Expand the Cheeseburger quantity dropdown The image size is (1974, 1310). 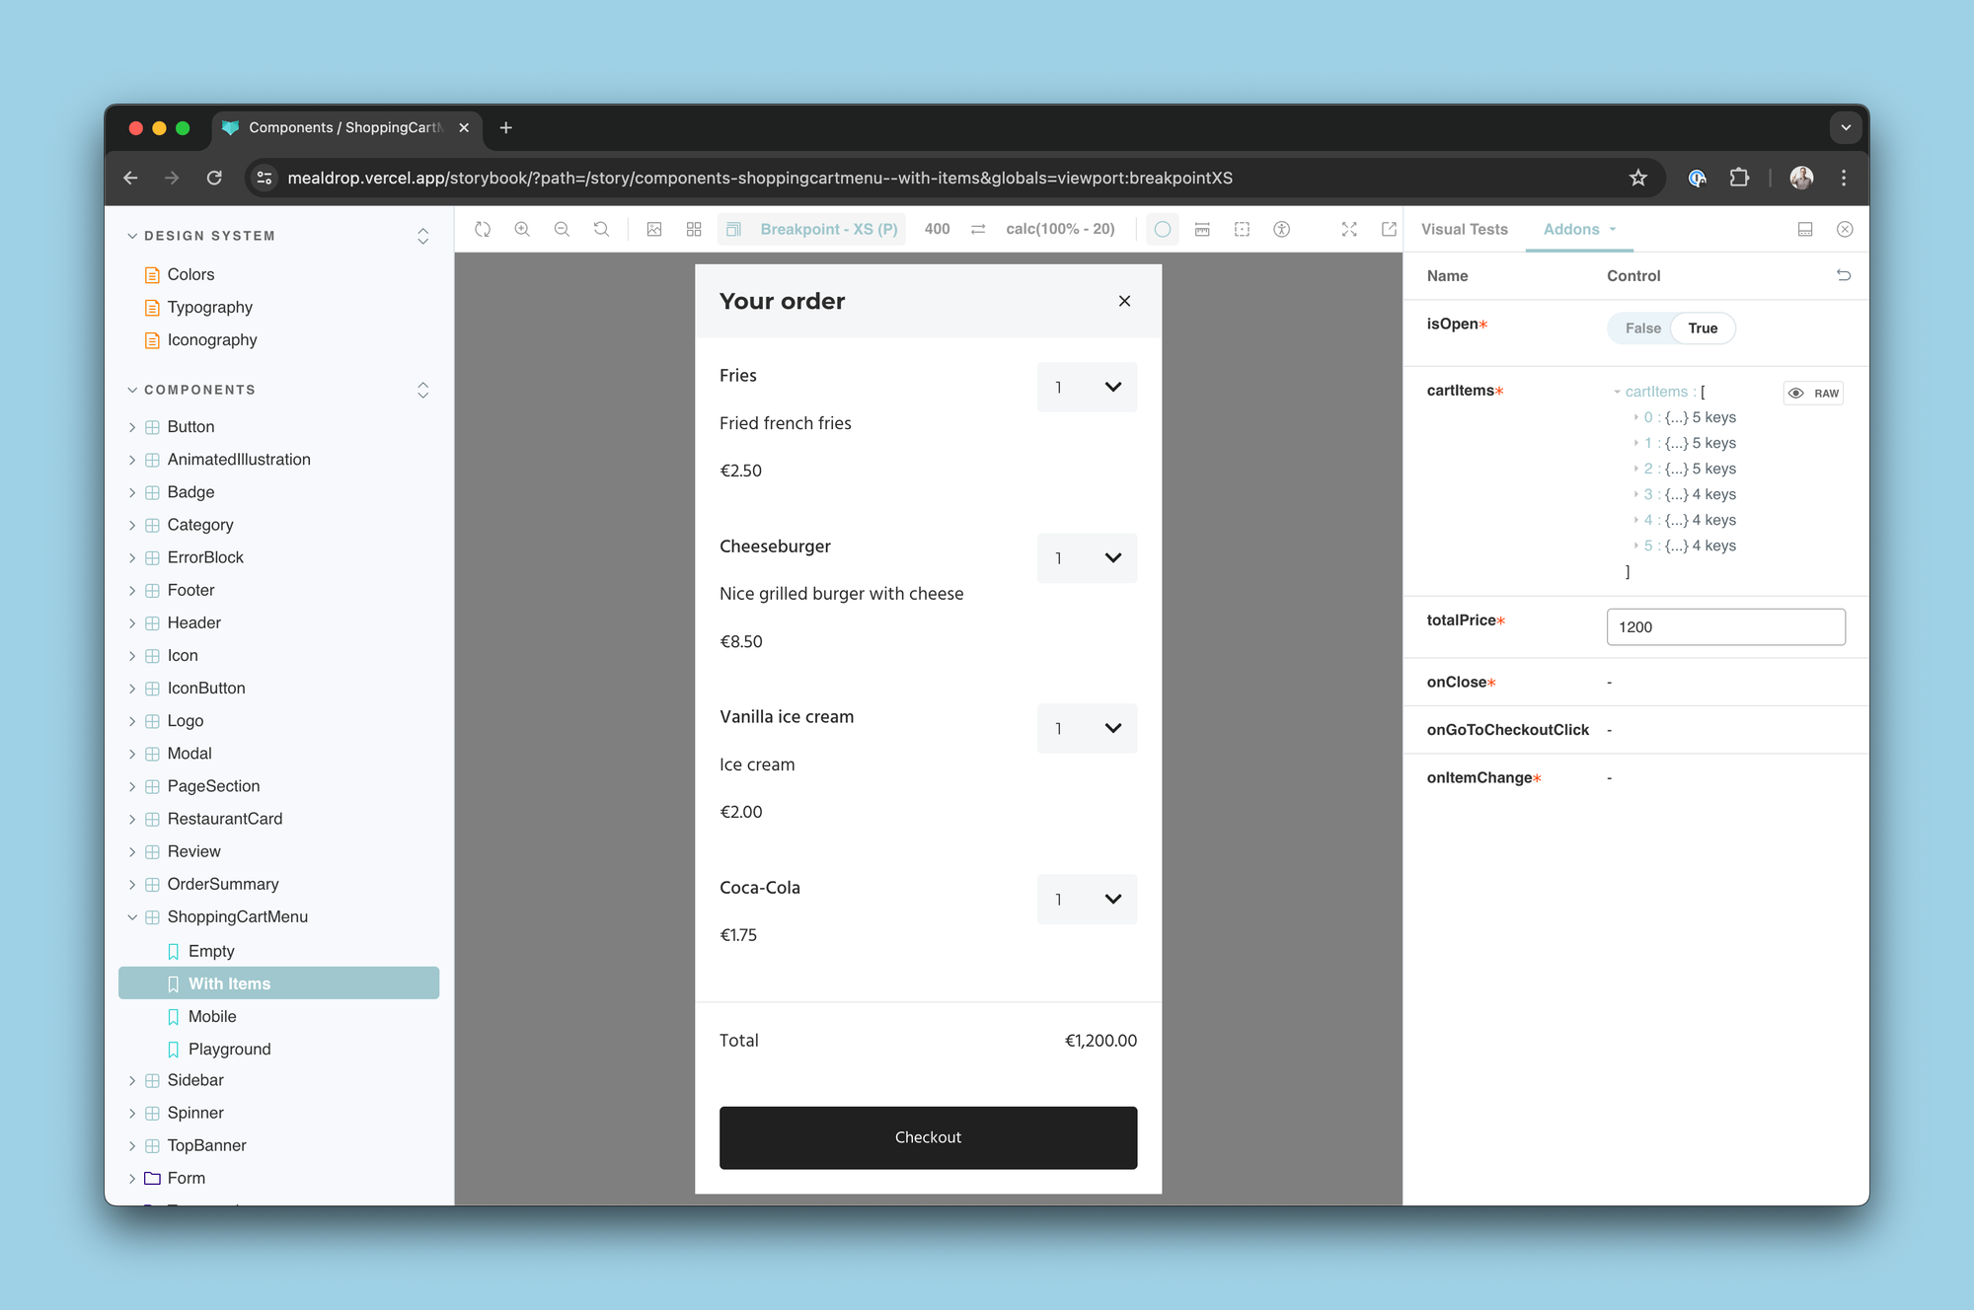[1088, 557]
